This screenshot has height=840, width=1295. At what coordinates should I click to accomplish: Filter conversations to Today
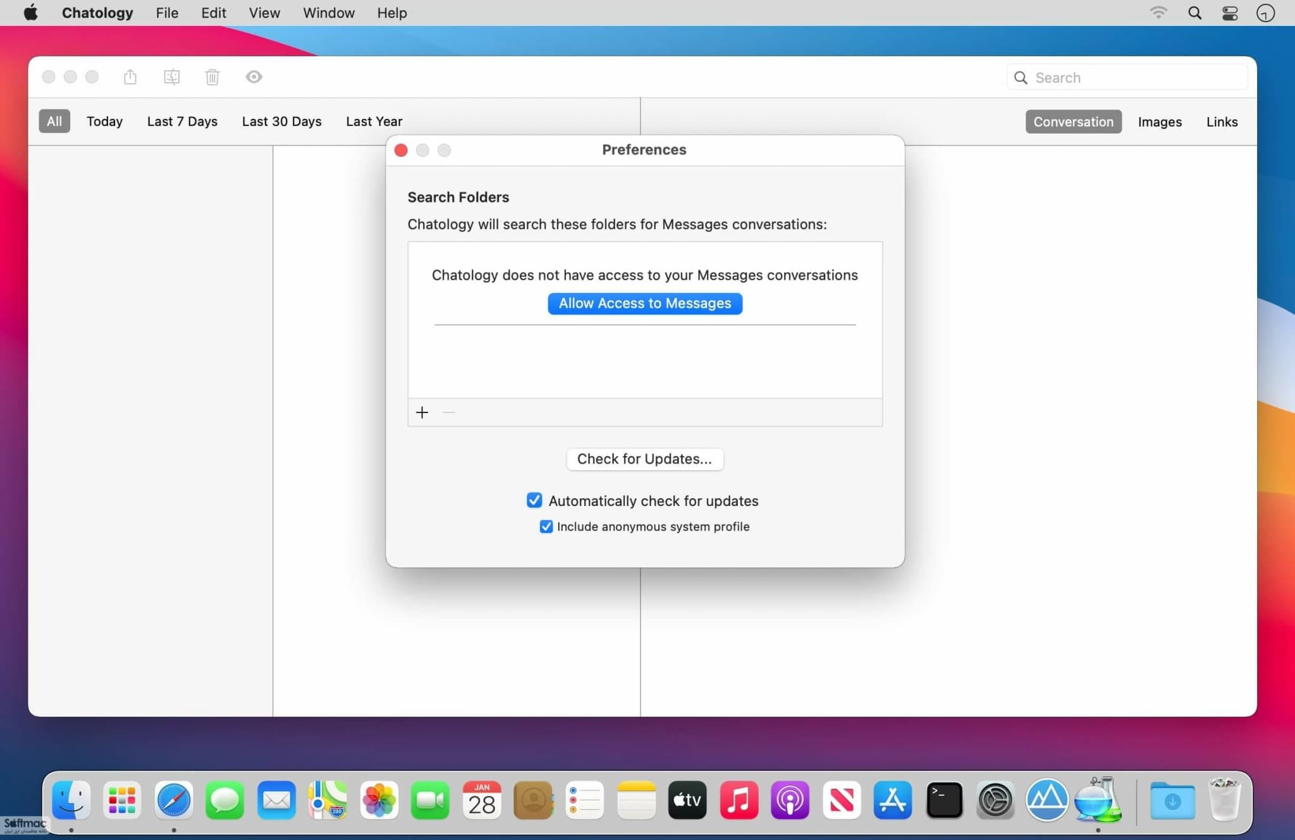[104, 121]
